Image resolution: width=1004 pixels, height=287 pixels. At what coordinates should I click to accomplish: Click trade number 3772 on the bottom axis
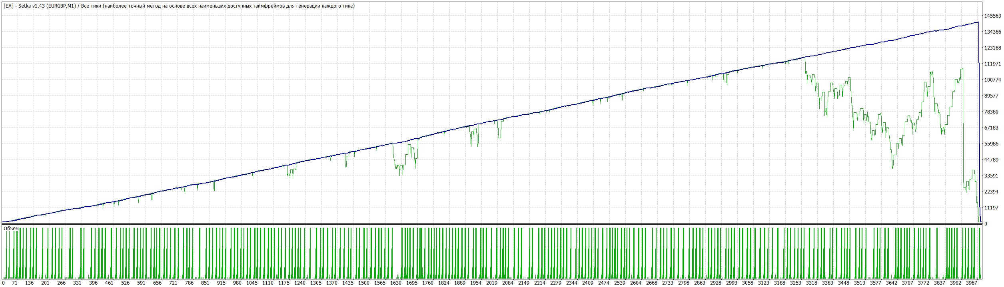[x=924, y=283]
